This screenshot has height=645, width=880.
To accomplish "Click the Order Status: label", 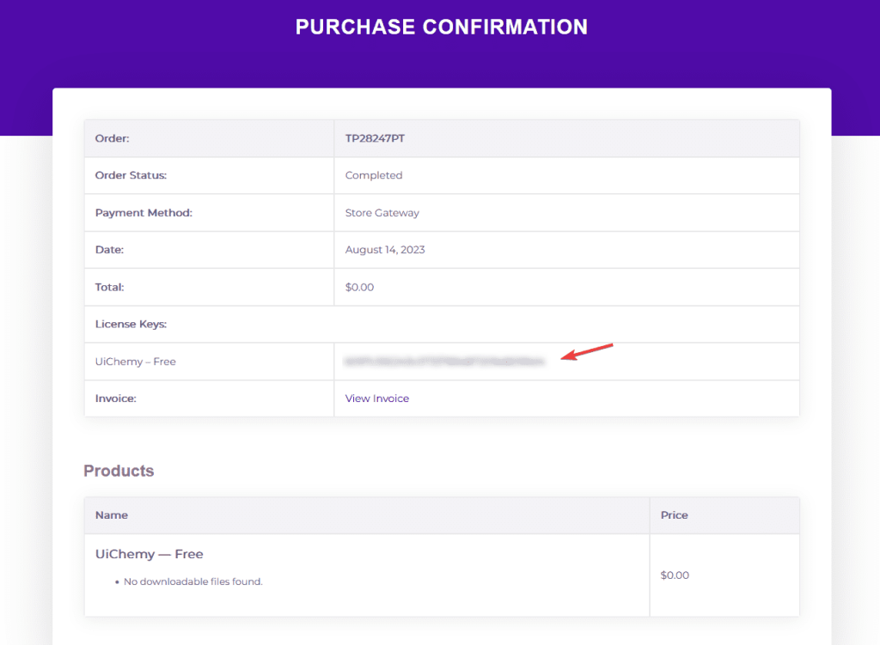I will (x=131, y=175).
